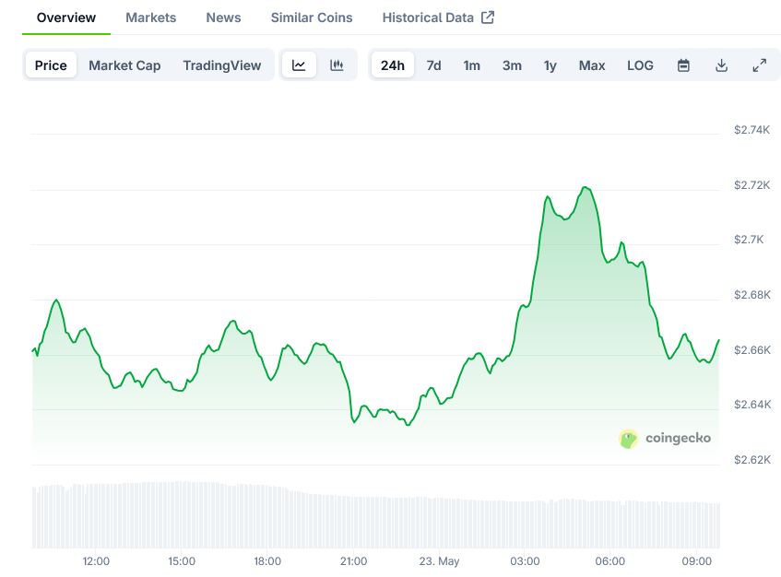Open the Historical Data link
This screenshot has width=781, height=577.
coord(428,18)
